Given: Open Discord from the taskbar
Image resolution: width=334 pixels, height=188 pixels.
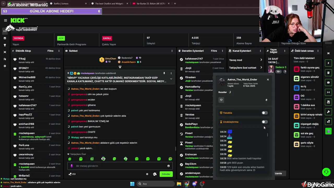Looking at the screenshot, I should click(x=194, y=184).
